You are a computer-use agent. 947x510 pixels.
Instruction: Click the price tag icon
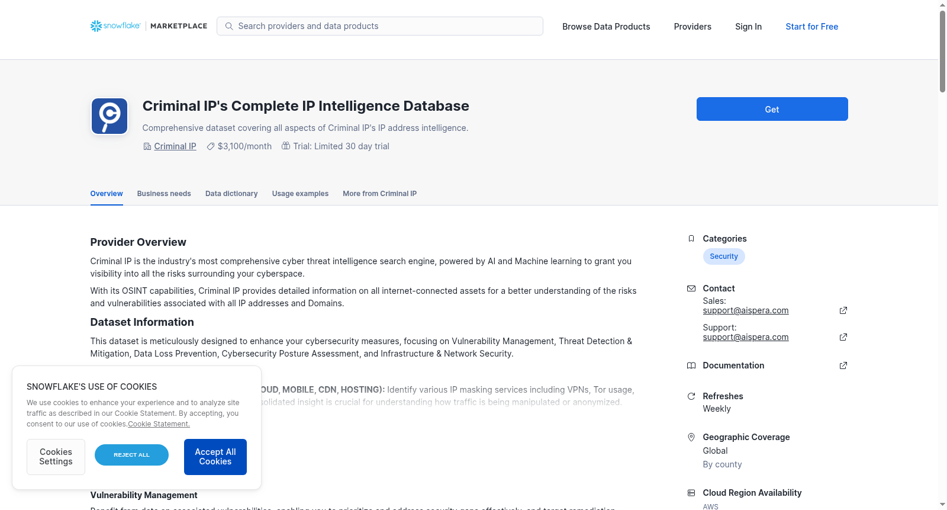click(x=210, y=146)
